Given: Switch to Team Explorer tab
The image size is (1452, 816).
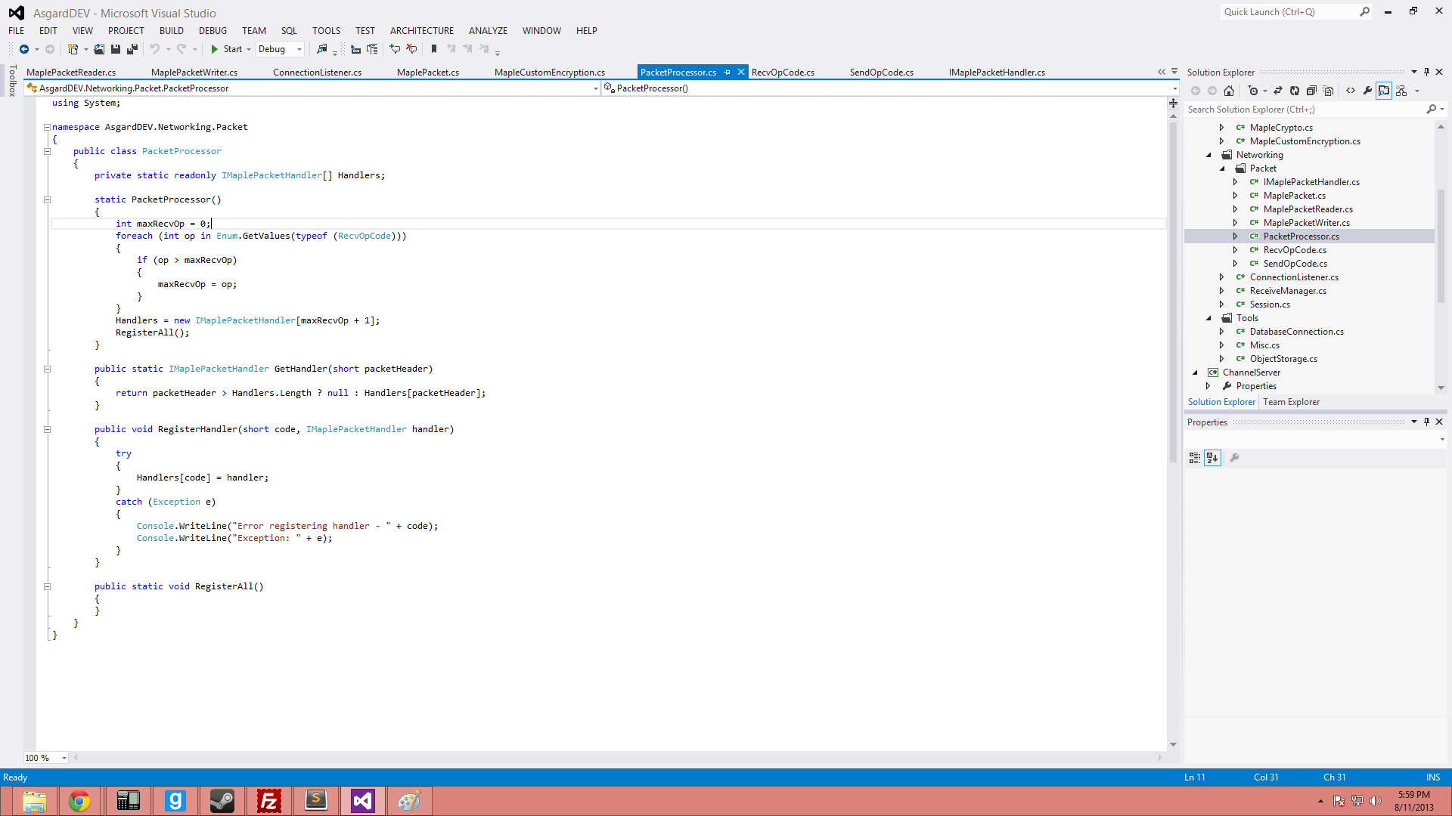Looking at the screenshot, I should [x=1291, y=402].
